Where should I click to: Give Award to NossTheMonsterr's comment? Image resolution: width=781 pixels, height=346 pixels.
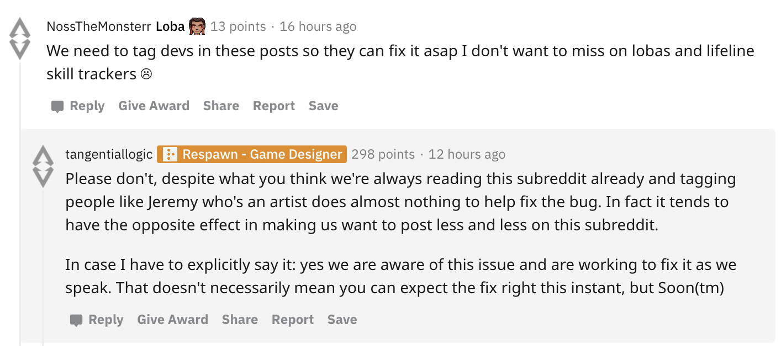point(154,106)
